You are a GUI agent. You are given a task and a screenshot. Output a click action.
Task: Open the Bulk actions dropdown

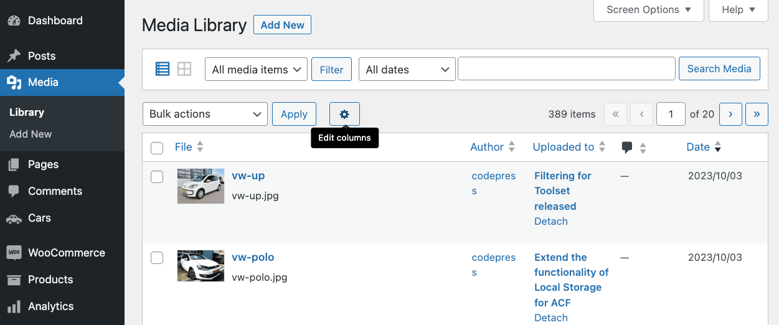click(205, 114)
